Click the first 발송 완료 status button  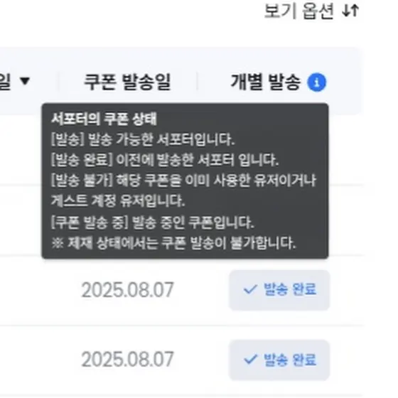[x=279, y=290]
